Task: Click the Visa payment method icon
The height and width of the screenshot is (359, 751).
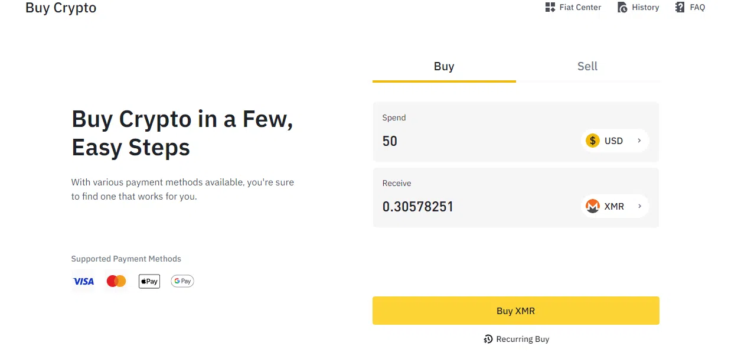Action: (x=83, y=282)
